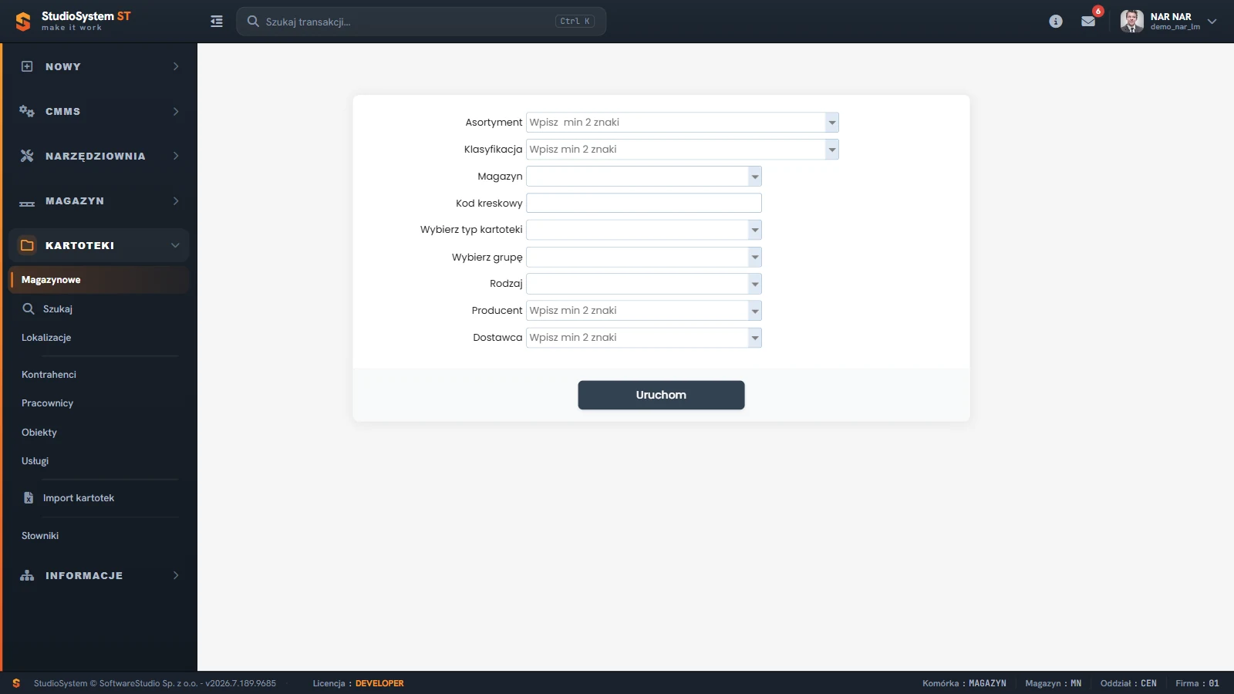
Task: Open the user account chevron menu
Action: pos(1212,22)
